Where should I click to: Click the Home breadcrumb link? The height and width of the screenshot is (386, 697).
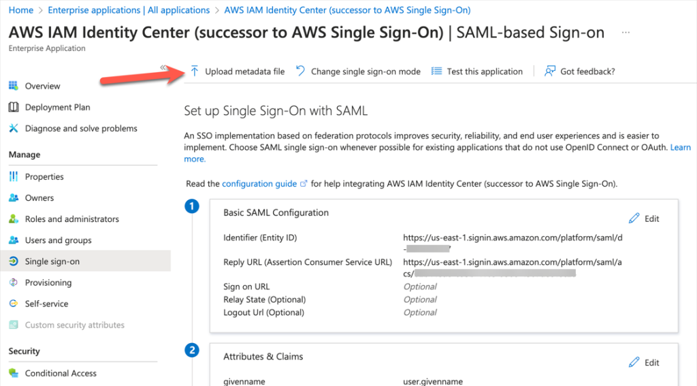pos(21,10)
